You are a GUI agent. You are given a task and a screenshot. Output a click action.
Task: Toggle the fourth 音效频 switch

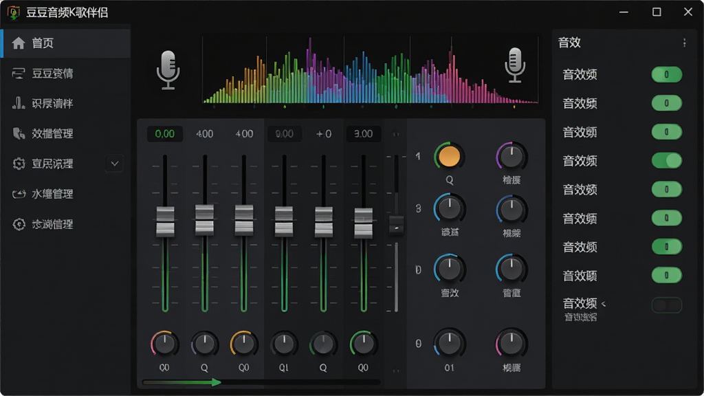[x=667, y=161]
